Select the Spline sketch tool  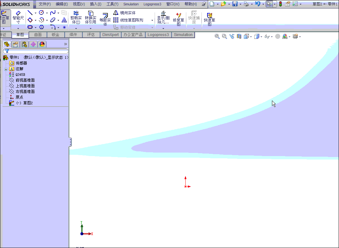52,13
